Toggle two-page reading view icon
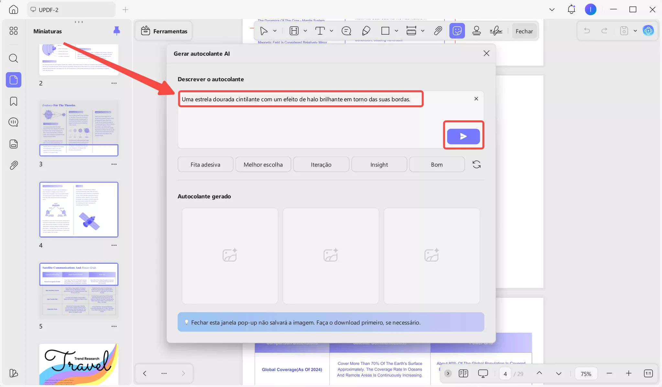This screenshot has height=387, width=662. tap(463, 374)
